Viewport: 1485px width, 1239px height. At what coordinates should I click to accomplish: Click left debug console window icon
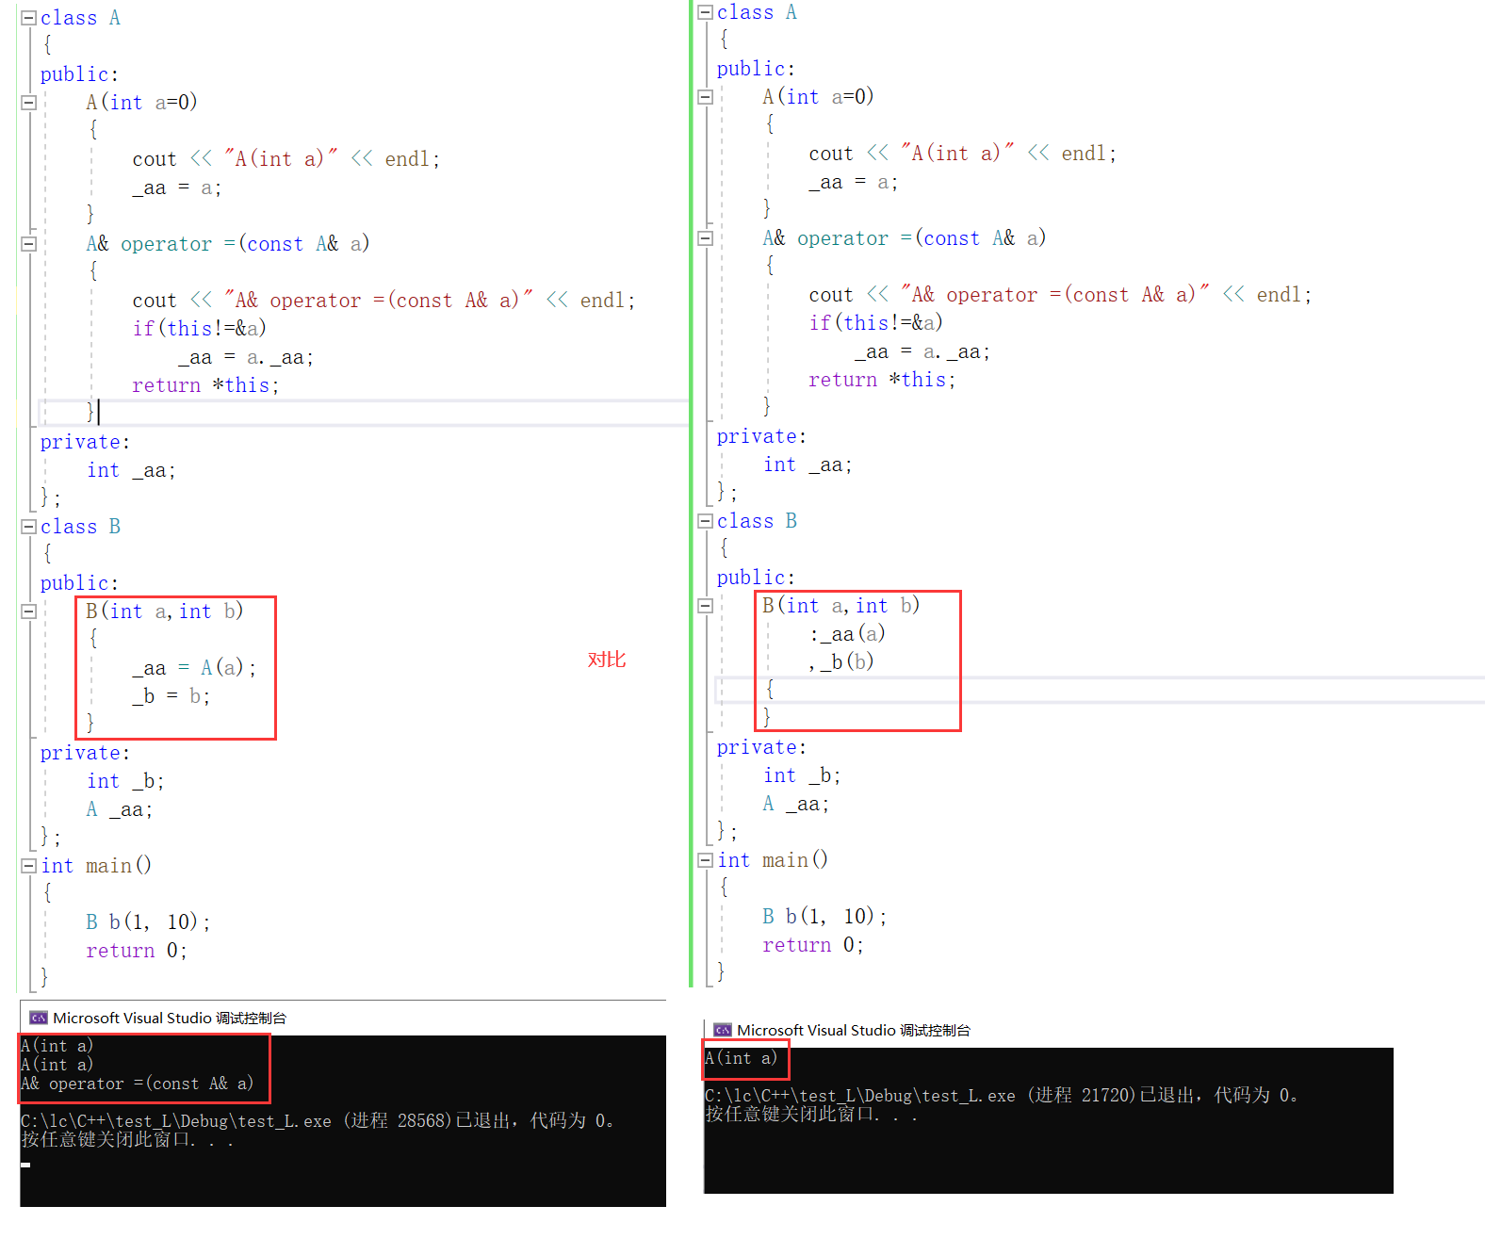[39, 1018]
